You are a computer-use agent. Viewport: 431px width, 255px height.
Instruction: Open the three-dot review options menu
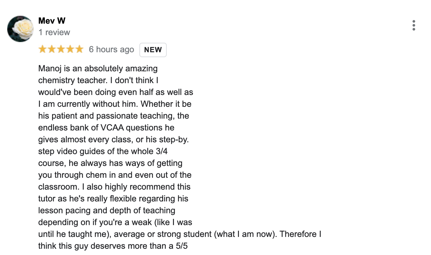(x=414, y=25)
